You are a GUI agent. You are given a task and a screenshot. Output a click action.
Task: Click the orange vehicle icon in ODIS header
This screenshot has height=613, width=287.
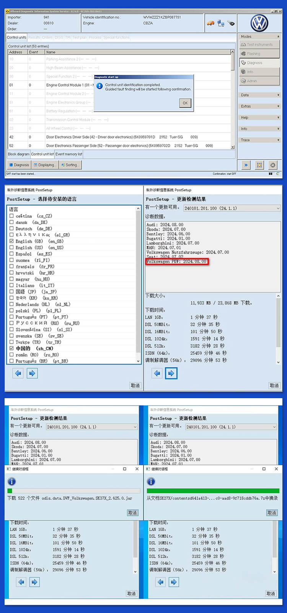click(210, 23)
